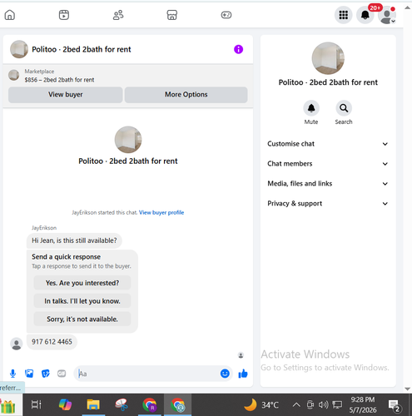Open Task View on taskbar
This screenshot has width=412, height=416.
(37, 404)
